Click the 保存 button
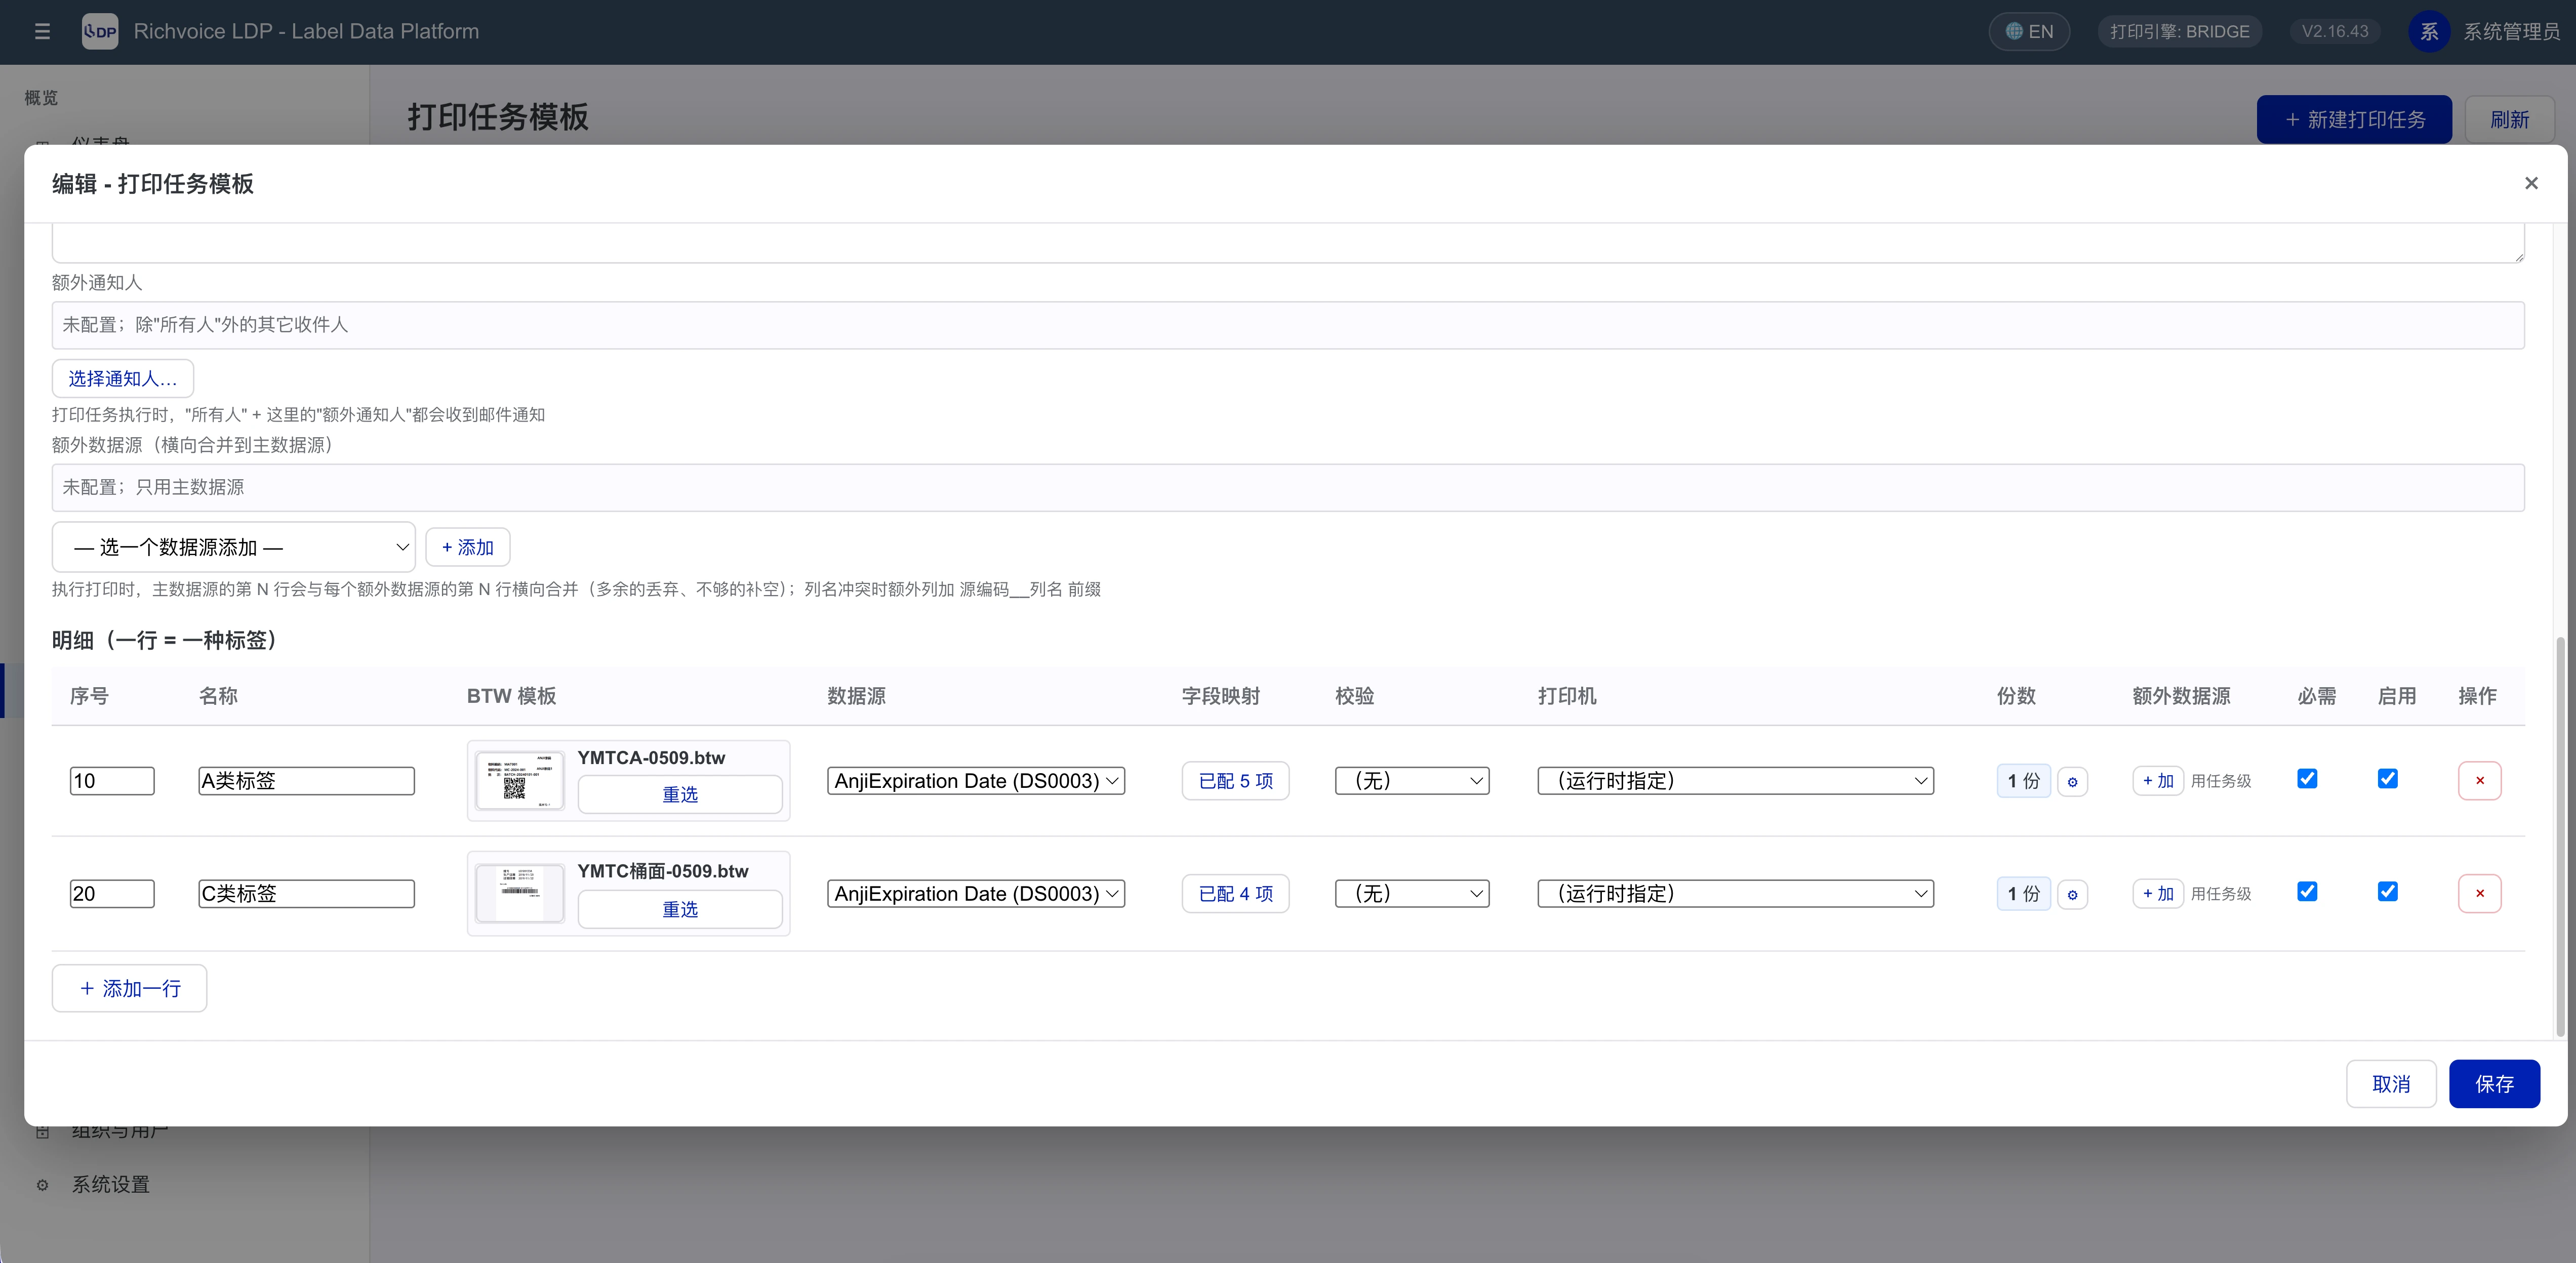This screenshot has height=1263, width=2576. [2494, 1084]
